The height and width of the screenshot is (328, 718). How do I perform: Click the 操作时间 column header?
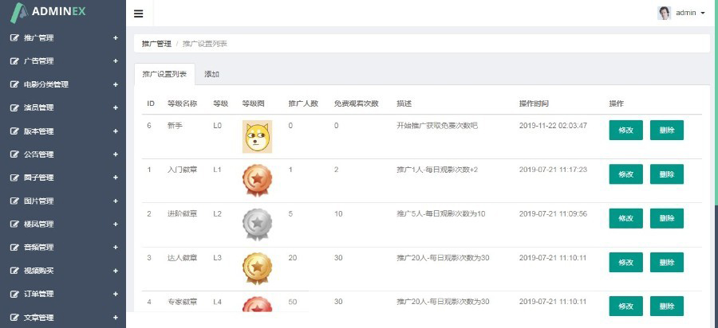(534, 103)
